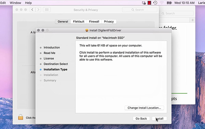The image size is (205, 129).
Task: Click the Security & Privacy window title
Action: [x=86, y=10]
